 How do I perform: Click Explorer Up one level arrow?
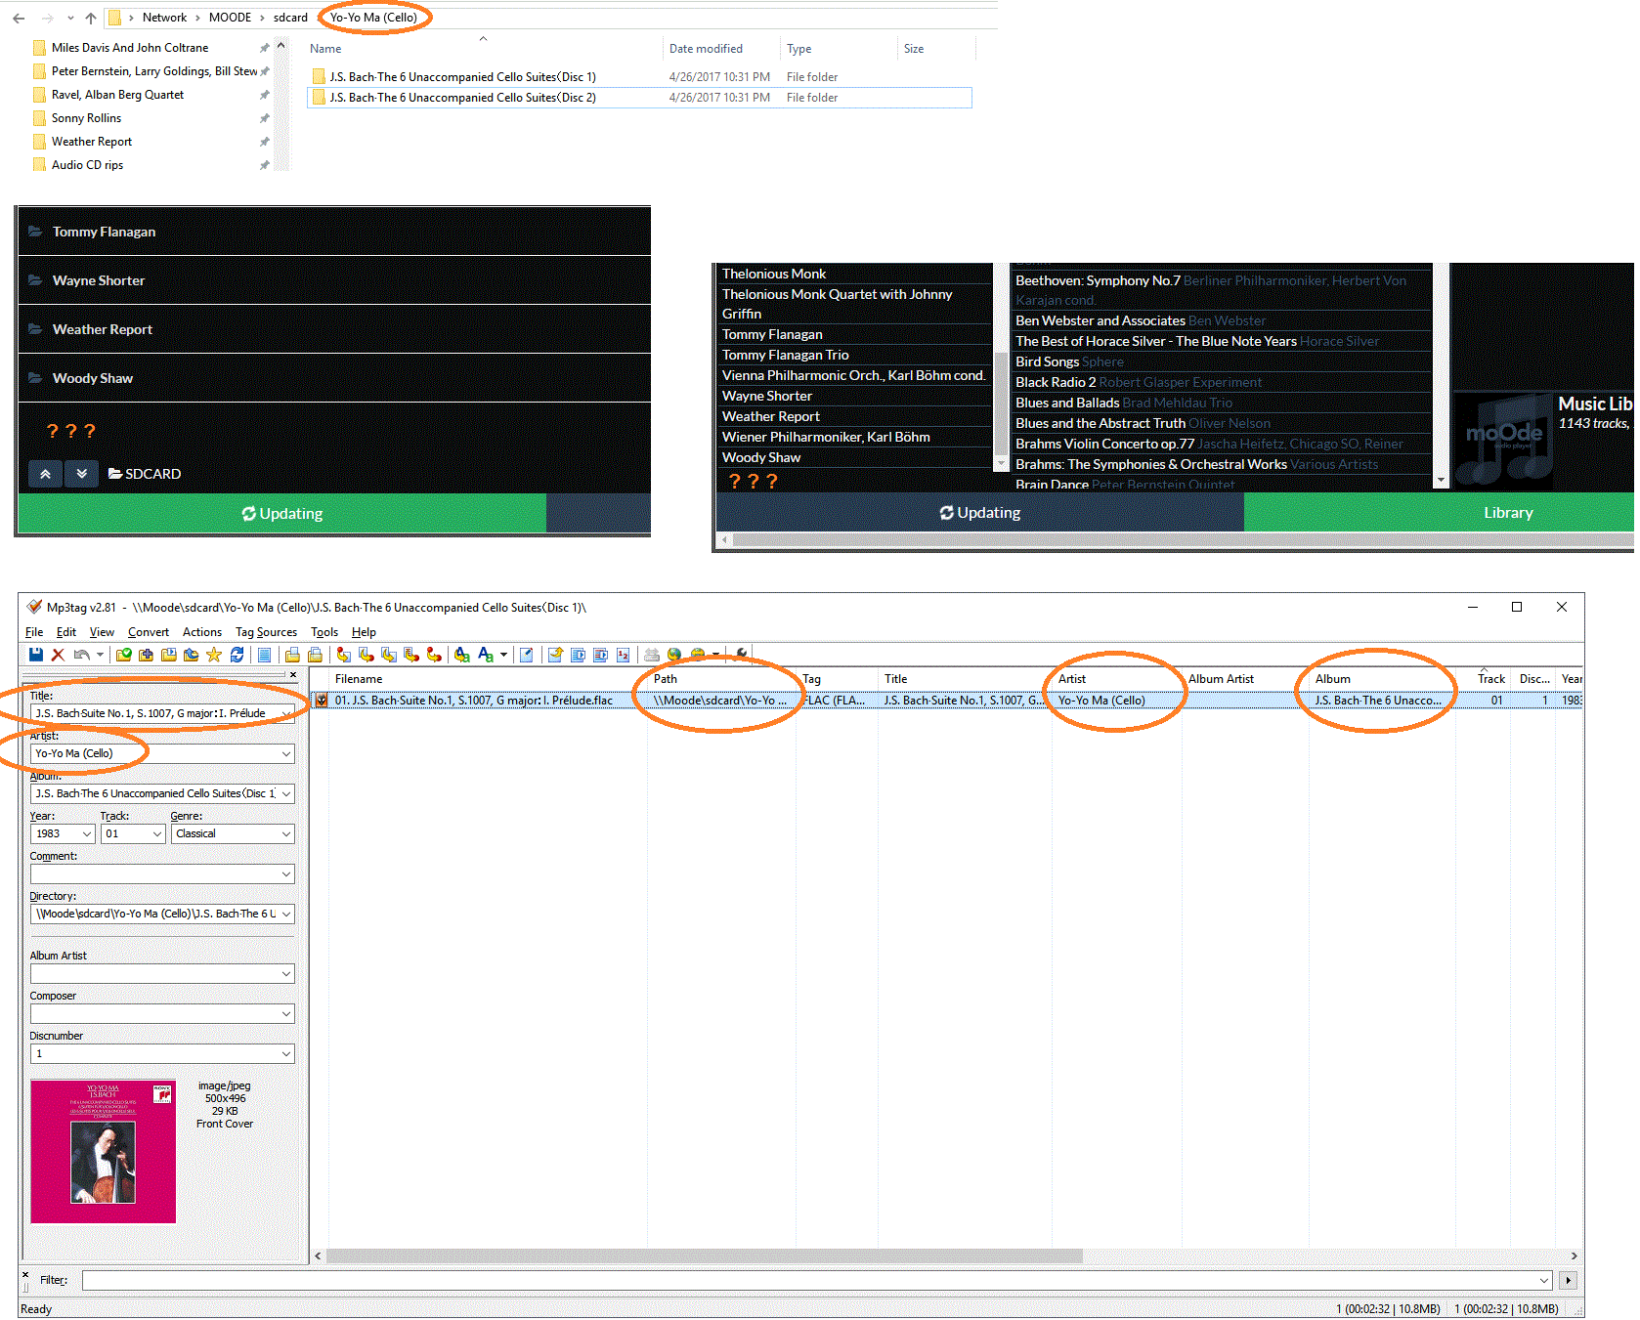point(91,18)
